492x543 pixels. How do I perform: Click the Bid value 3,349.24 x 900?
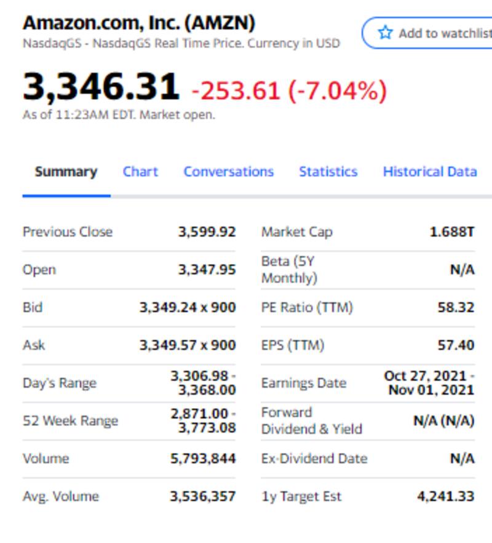tap(188, 307)
